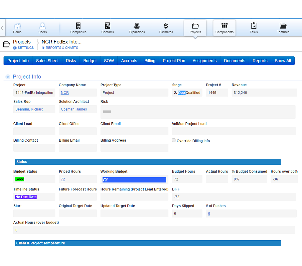Viewport: 302px width, 266px height.
Task: Click the green Good budget status badge
Action: [x=20, y=179]
